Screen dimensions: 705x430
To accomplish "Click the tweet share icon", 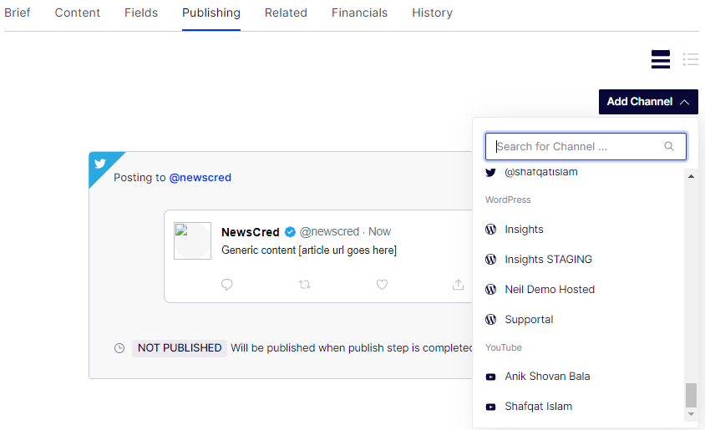I will tap(458, 285).
